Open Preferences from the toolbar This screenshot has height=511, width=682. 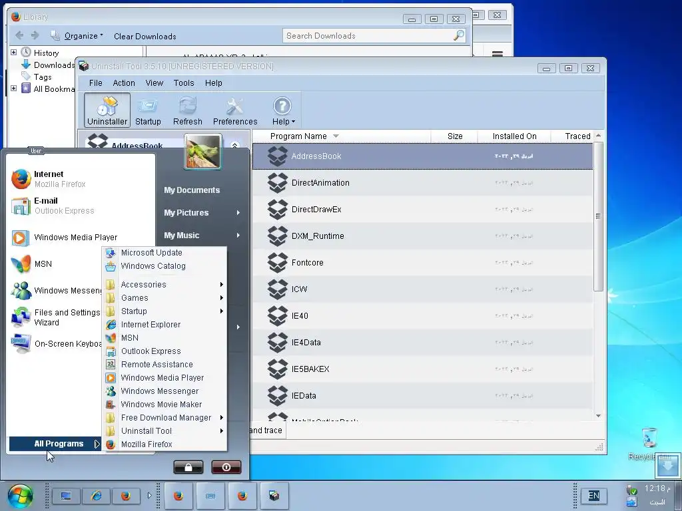pos(235,110)
